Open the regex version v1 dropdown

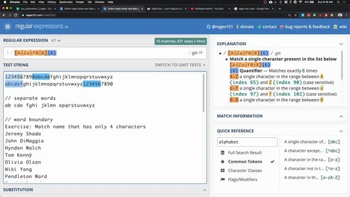(x=56, y=40)
